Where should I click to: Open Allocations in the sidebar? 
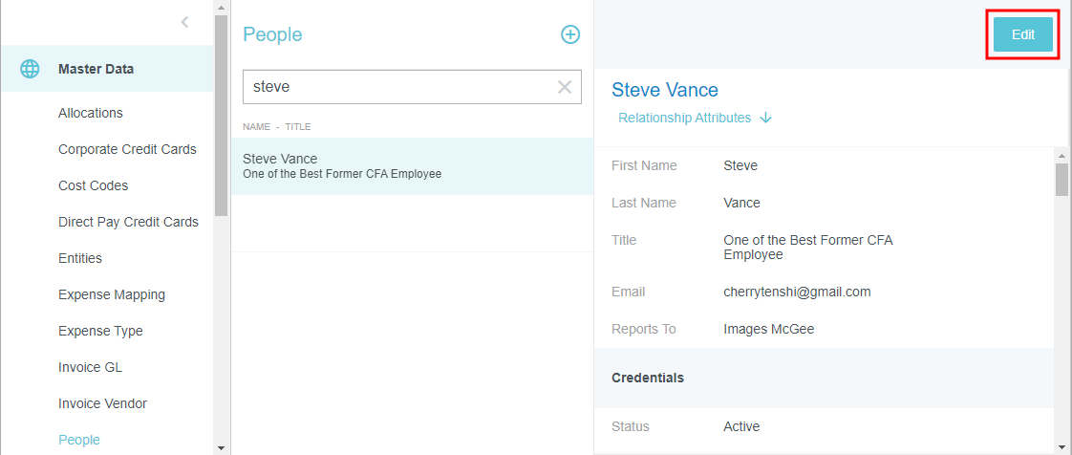coord(91,113)
